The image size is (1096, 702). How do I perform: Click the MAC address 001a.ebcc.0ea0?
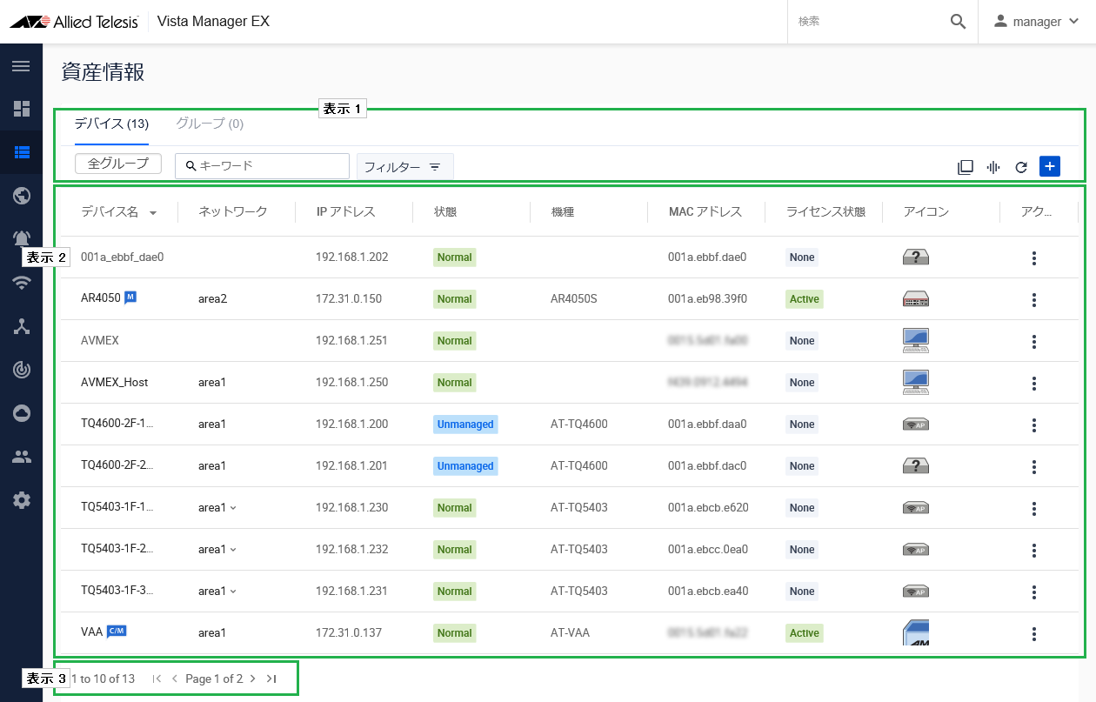(x=707, y=550)
